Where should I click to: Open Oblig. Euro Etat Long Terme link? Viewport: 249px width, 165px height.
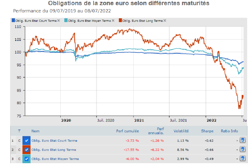click(54, 150)
